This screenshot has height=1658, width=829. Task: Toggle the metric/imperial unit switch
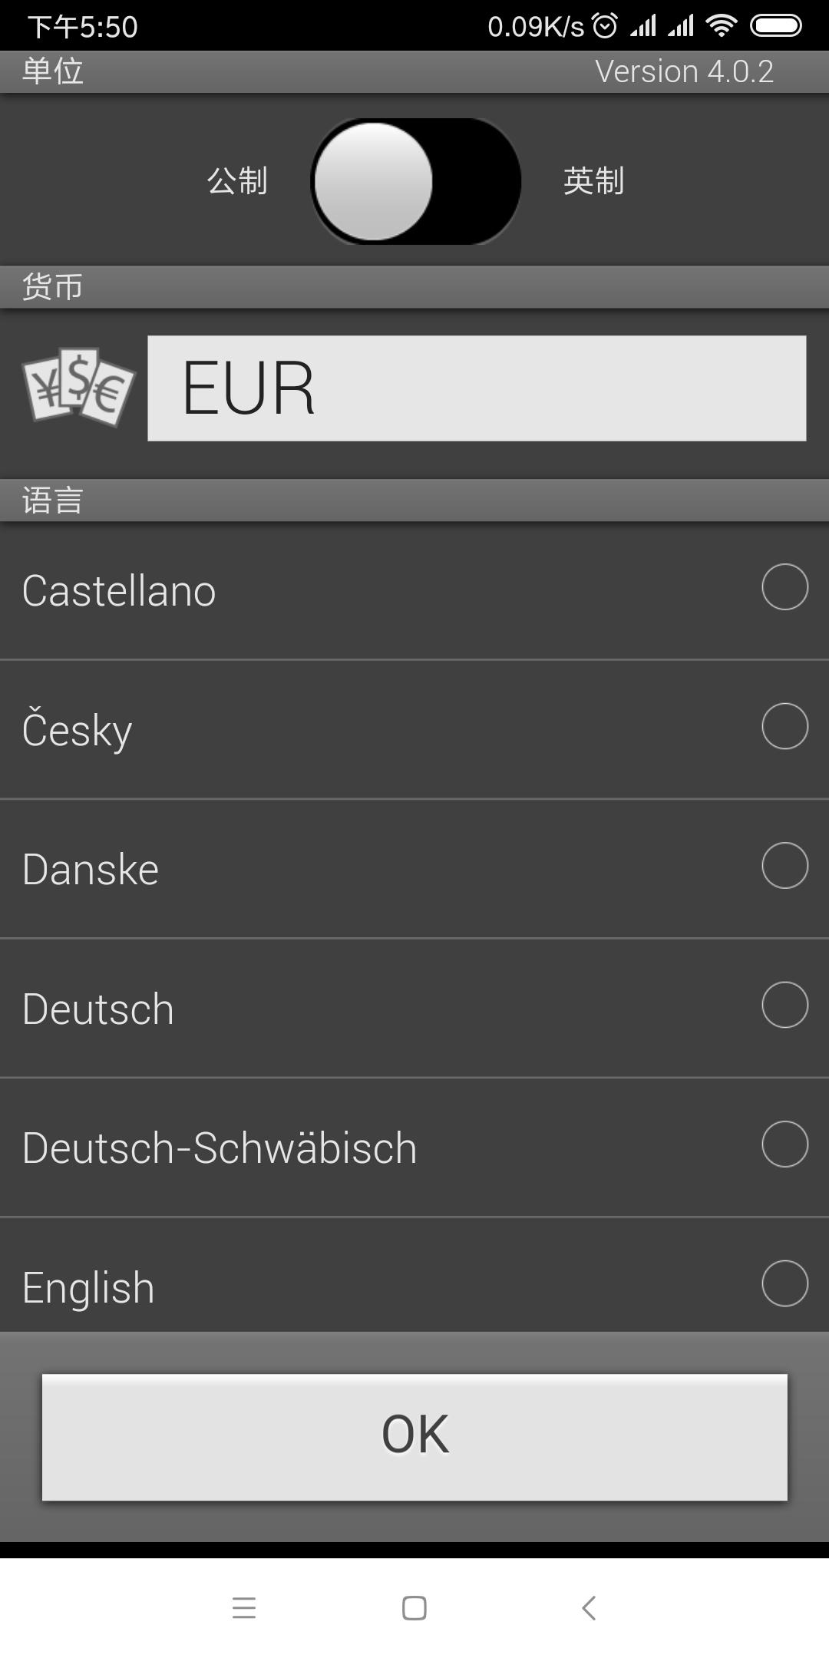pos(415,181)
